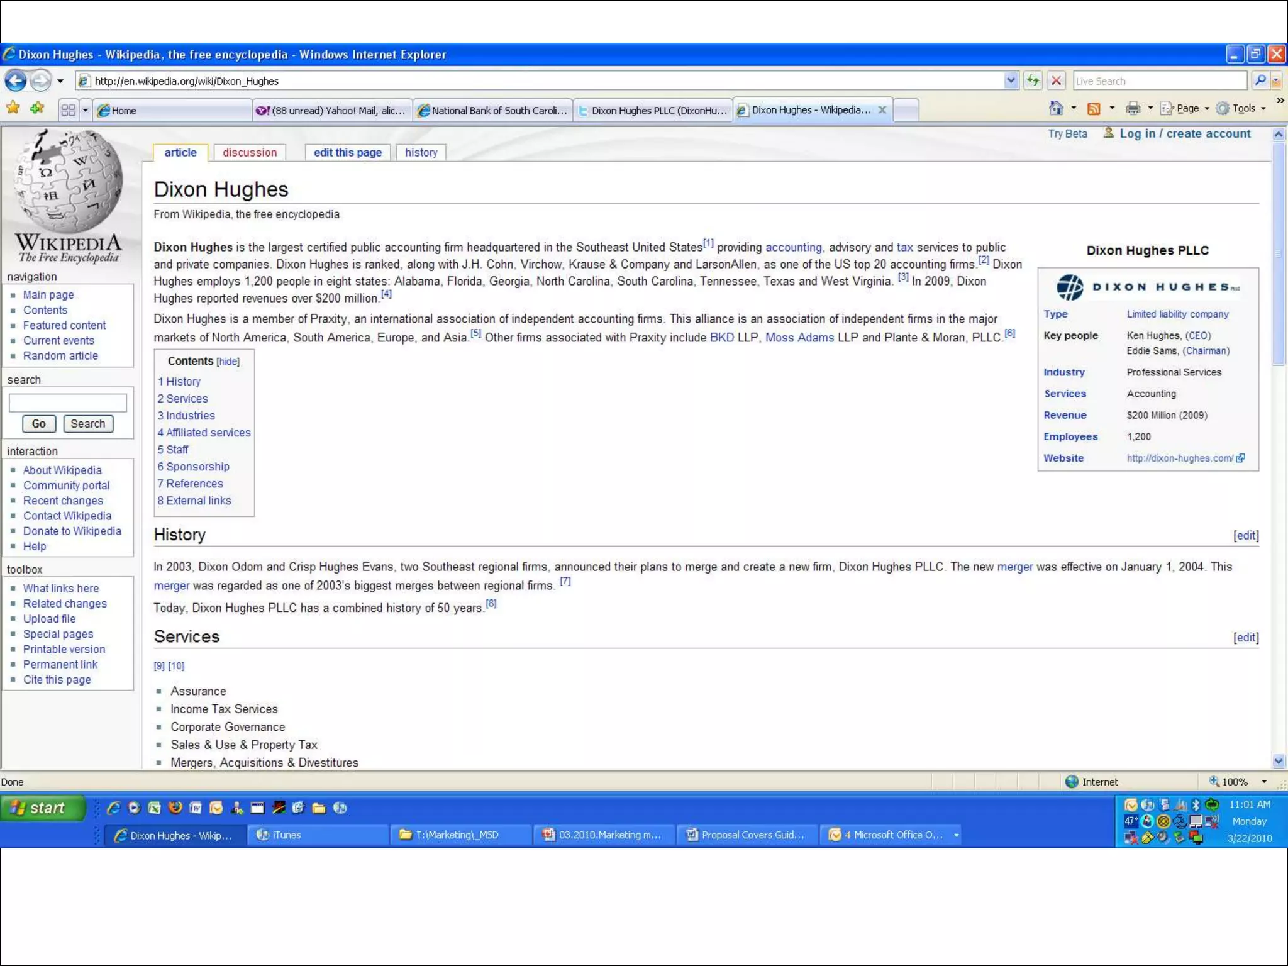Click the Stop loading red X icon

pos(1057,81)
